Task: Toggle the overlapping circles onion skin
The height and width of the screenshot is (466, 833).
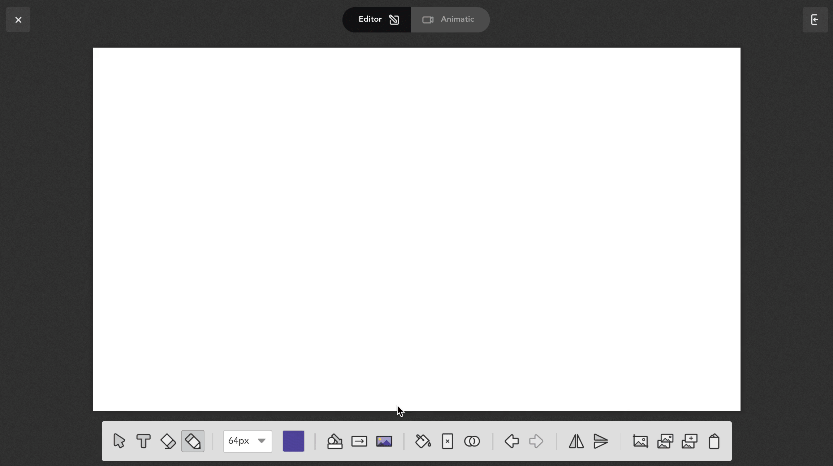Action: point(472,441)
